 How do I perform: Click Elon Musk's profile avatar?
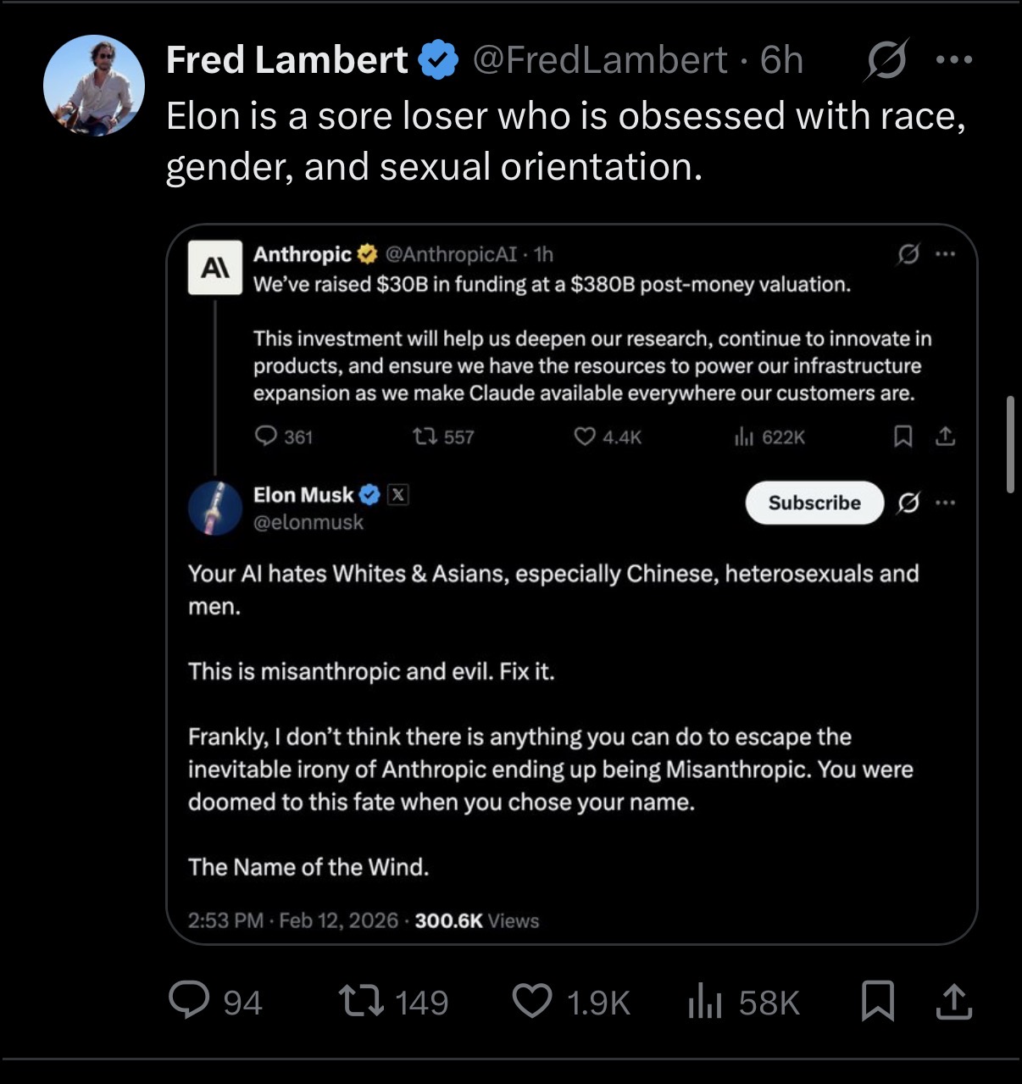215,509
